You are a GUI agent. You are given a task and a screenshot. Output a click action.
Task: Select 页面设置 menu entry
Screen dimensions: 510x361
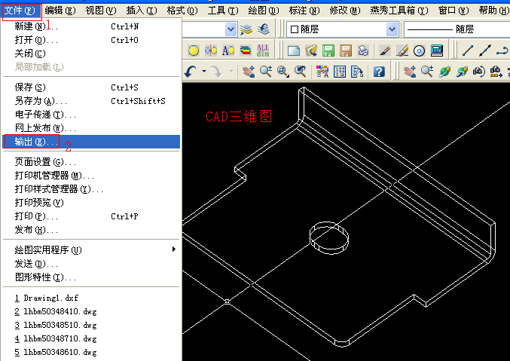tap(91, 162)
